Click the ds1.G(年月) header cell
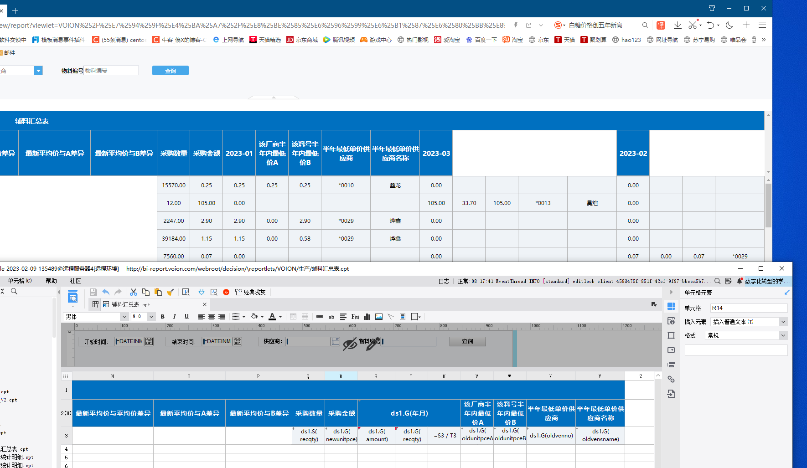 [x=409, y=413]
